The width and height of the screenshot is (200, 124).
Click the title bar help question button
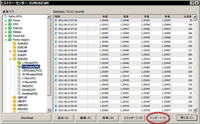click(x=192, y=3)
